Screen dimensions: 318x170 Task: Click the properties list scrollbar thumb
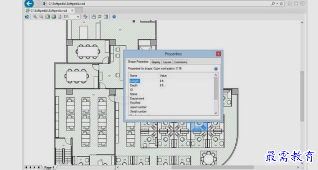tap(216, 88)
